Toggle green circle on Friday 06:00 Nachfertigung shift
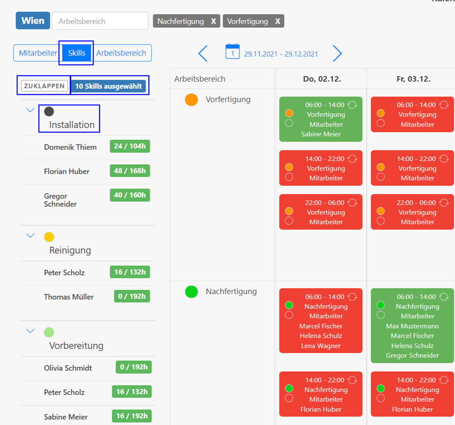The height and width of the screenshot is (425, 455). (x=381, y=305)
